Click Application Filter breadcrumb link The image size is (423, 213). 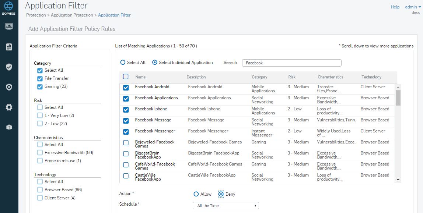[114, 15]
